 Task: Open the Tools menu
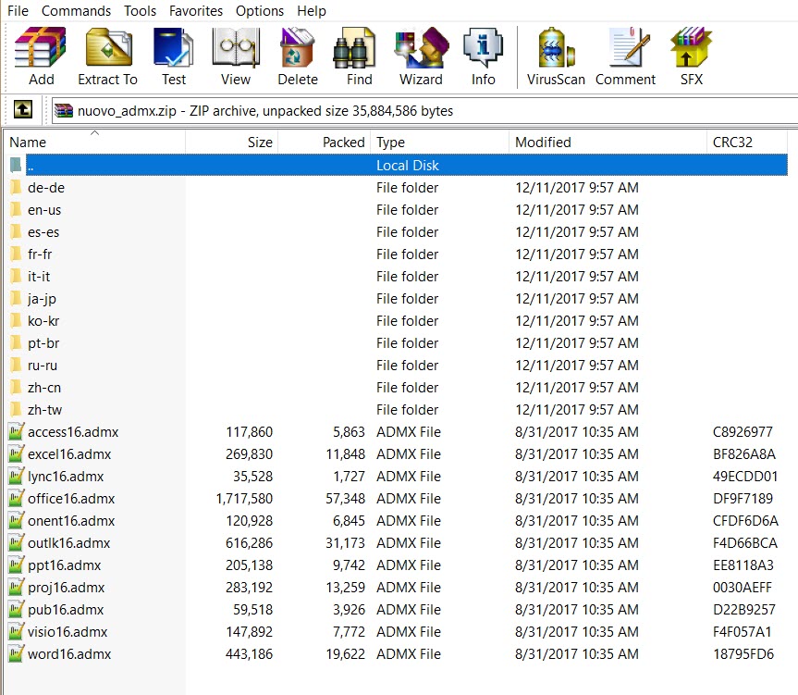click(140, 11)
